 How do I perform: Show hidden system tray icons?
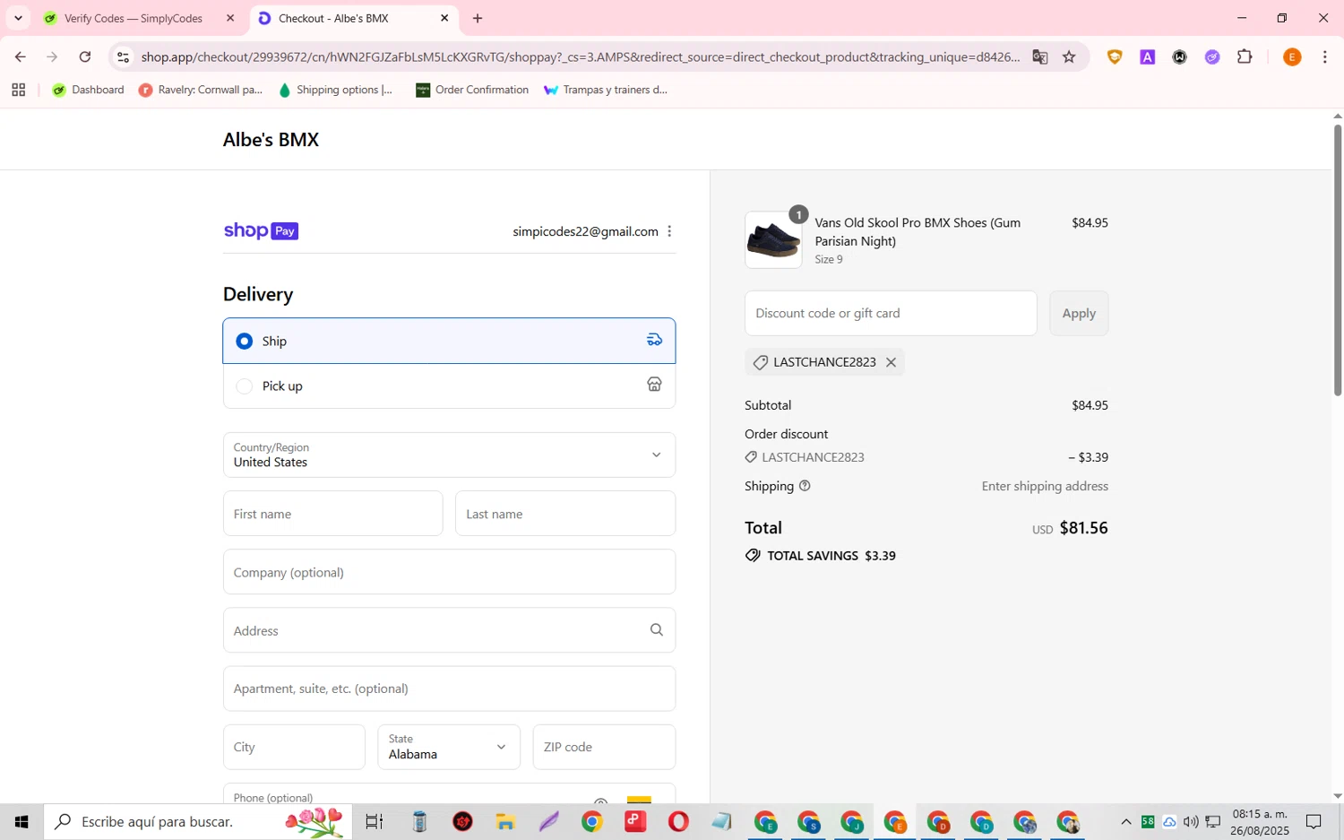click(1126, 822)
